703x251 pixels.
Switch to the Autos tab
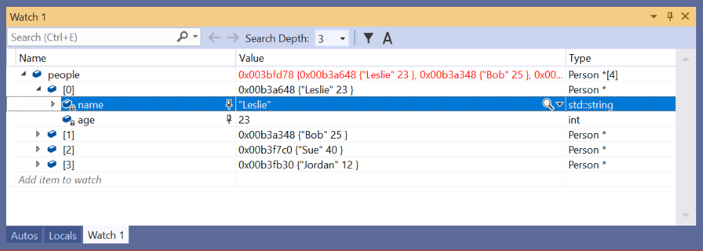[x=24, y=235]
